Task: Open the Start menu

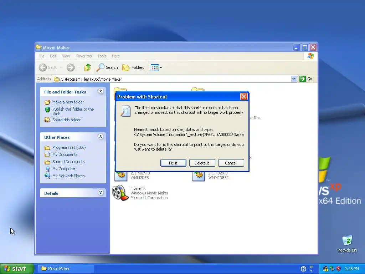Action: pyautogui.click(x=17, y=269)
